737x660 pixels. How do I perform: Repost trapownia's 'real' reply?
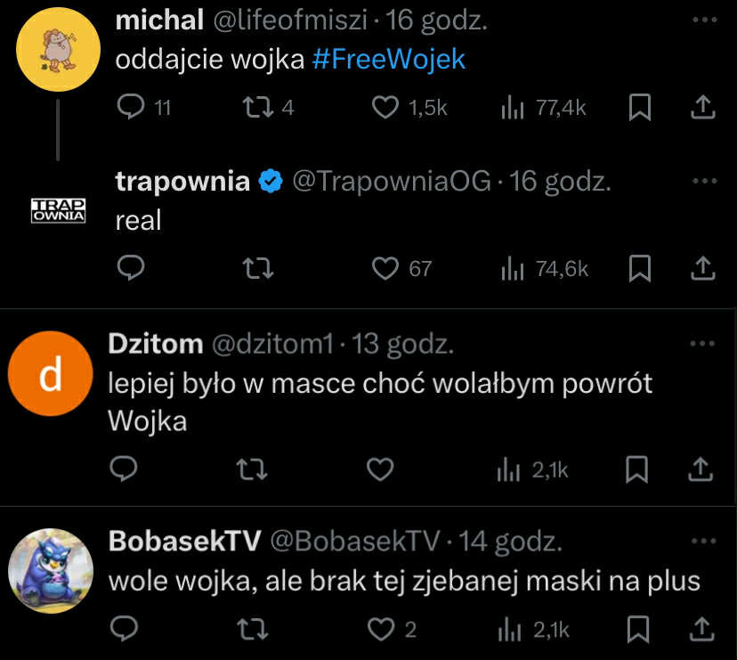[257, 268]
